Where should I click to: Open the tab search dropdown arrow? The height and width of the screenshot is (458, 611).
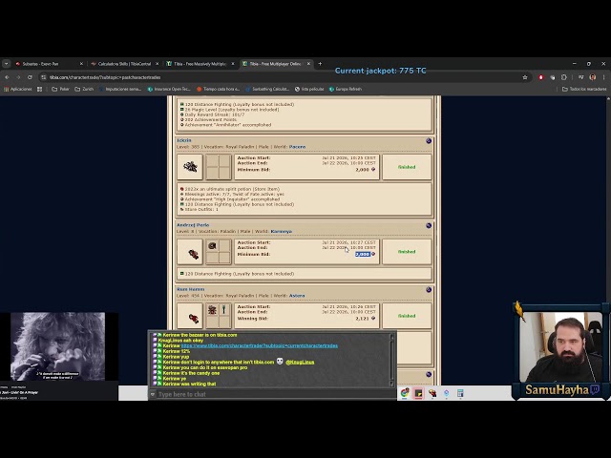tap(7, 64)
